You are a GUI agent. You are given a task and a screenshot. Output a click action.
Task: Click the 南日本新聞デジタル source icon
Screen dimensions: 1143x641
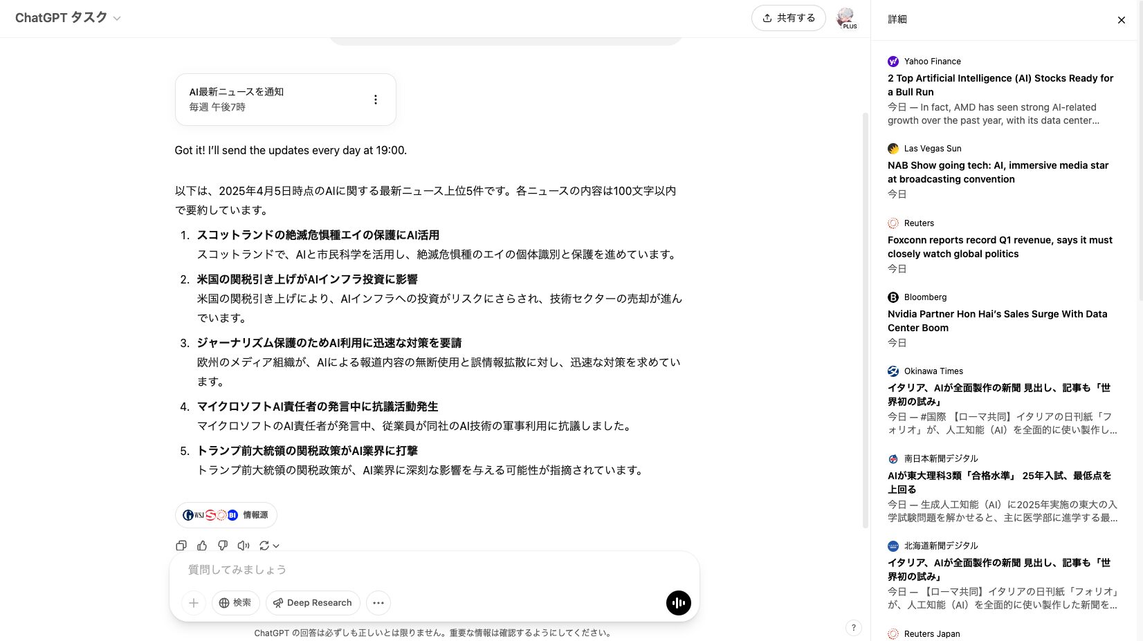point(893,458)
